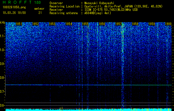Click the 0.7 frequency axis label
This screenshot has height=111, width=174.
point(2,92)
